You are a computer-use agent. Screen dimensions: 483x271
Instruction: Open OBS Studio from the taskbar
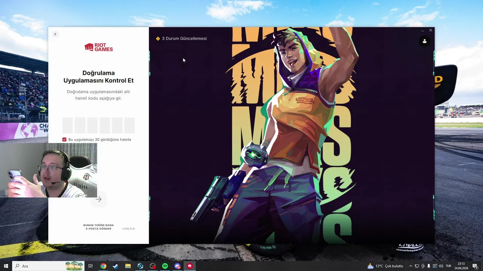tap(152, 266)
